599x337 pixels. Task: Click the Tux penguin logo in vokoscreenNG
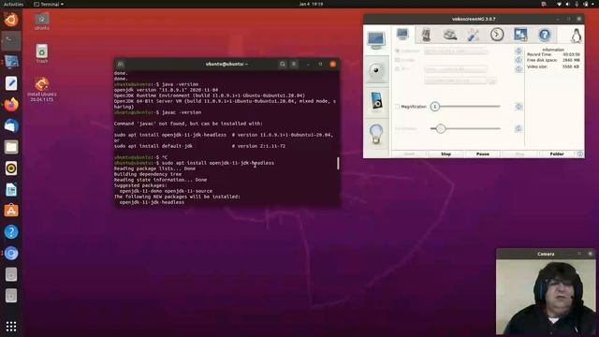coord(577,36)
